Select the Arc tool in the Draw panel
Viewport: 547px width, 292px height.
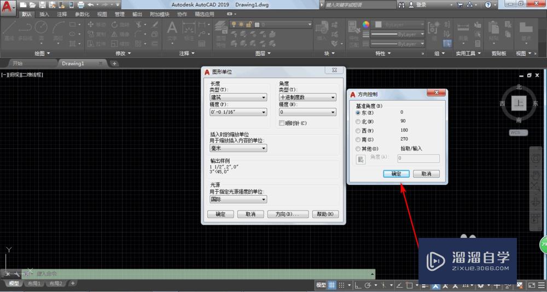pos(59,31)
